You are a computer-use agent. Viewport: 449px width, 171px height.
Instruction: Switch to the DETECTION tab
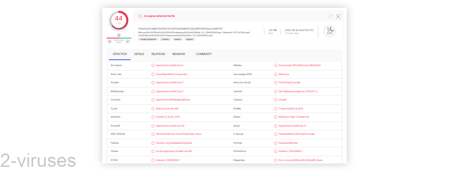coord(120,54)
